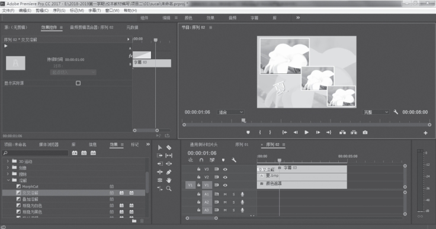Play the transition preview in Effect Controls
This screenshot has width=436, height=229.
point(5,46)
